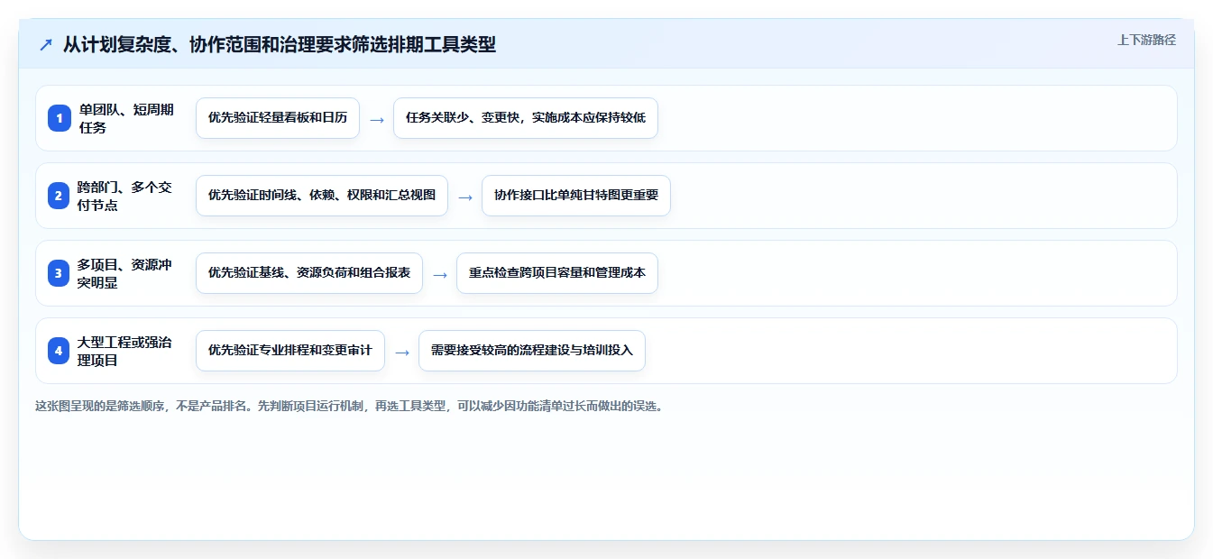Click the arrow after 优先验证轻量看板和日历
The width and height of the screenshot is (1213, 559).
[x=377, y=119]
